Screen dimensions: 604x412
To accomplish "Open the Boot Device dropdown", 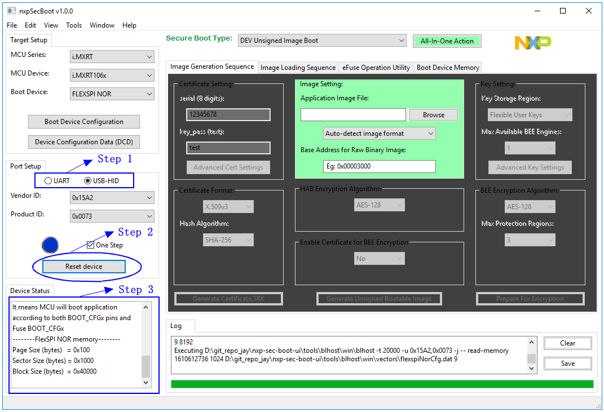I will click(x=112, y=94).
